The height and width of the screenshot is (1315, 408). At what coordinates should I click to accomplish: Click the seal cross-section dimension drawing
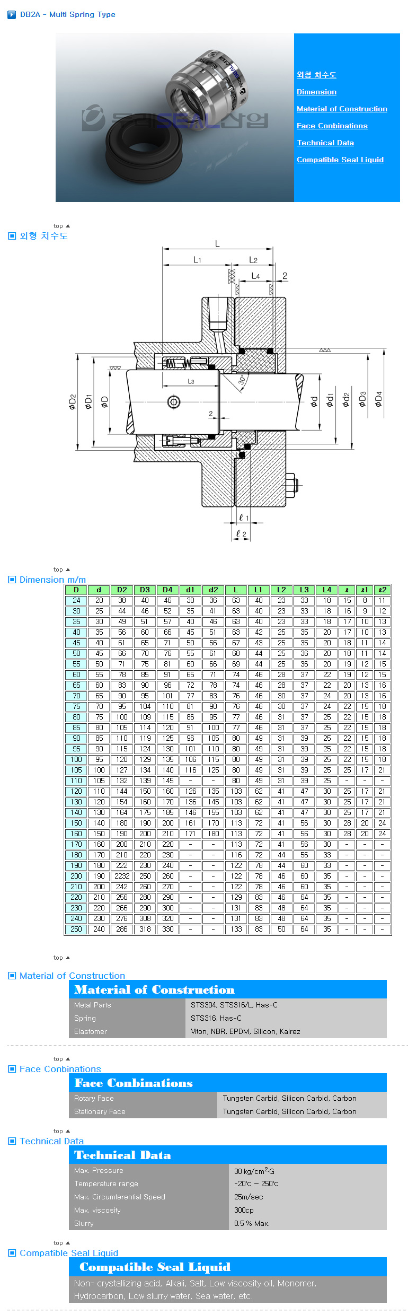click(227, 391)
